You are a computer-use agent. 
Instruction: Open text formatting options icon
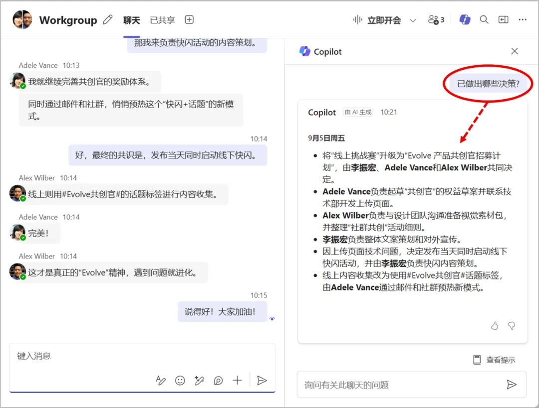(x=161, y=380)
